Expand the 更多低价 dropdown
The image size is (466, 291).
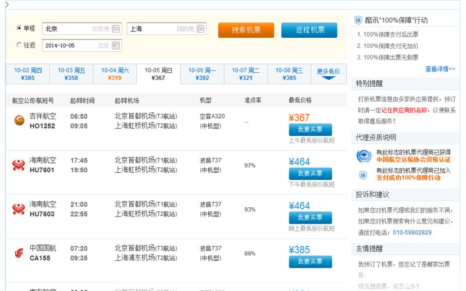pyautogui.click(x=328, y=74)
